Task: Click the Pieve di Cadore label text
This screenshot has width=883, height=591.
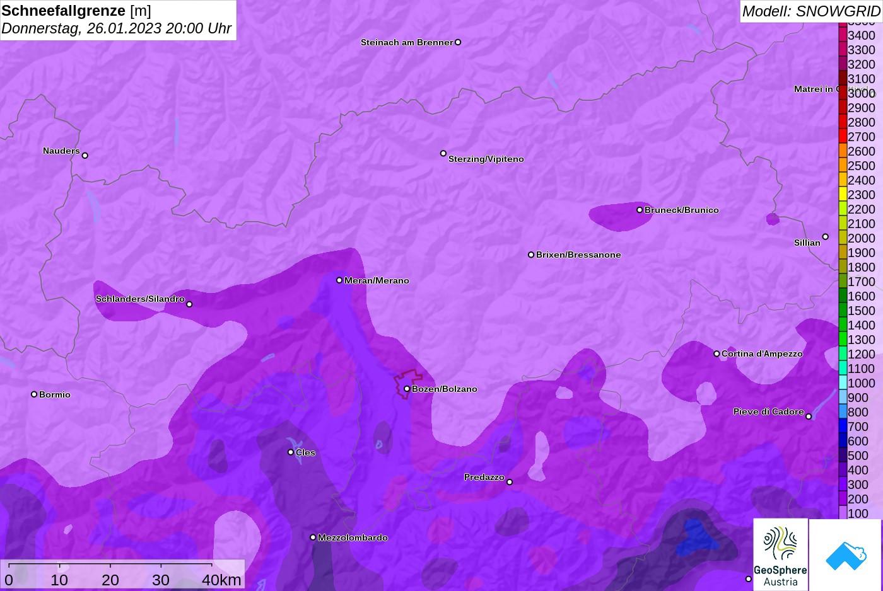Action: click(x=769, y=411)
